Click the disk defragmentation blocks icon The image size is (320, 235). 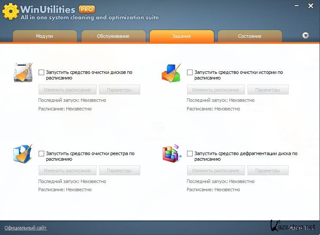[x=171, y=153]
